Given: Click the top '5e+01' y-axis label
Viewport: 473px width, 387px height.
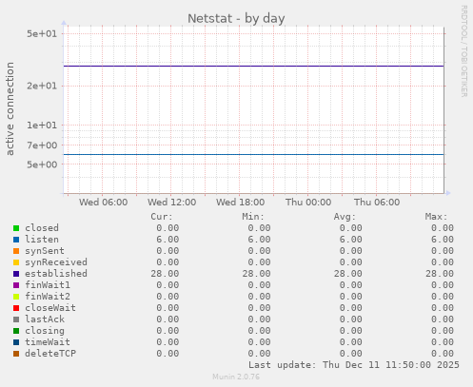Looking at the screenshot, I should [x=42, y=33].
